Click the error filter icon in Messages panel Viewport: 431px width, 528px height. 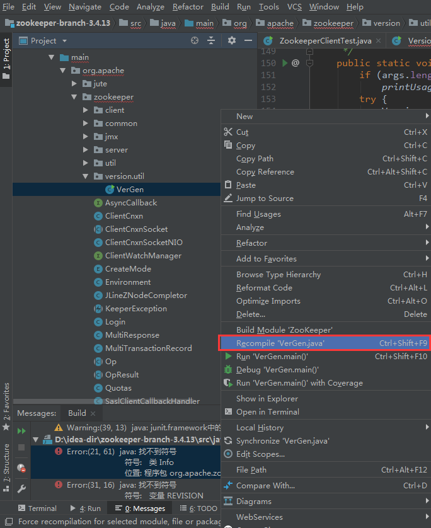point(21,468)
